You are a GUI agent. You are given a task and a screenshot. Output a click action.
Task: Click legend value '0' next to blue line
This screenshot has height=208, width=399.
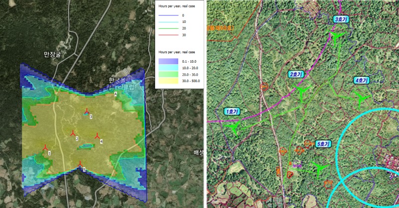pos(183,15)
